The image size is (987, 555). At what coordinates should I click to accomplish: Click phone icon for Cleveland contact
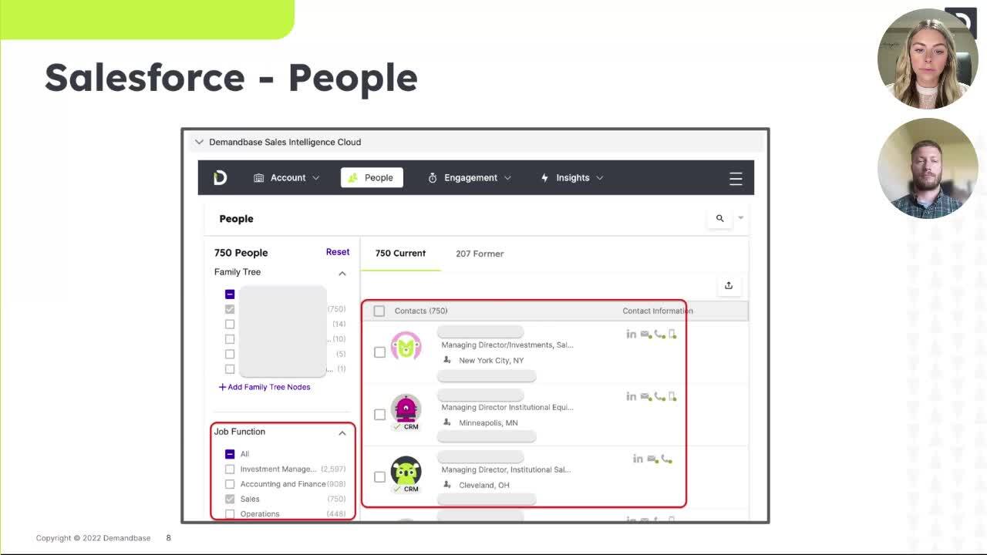point(666,459)
